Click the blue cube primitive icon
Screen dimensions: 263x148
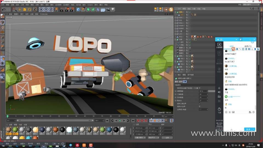point(78,10)
